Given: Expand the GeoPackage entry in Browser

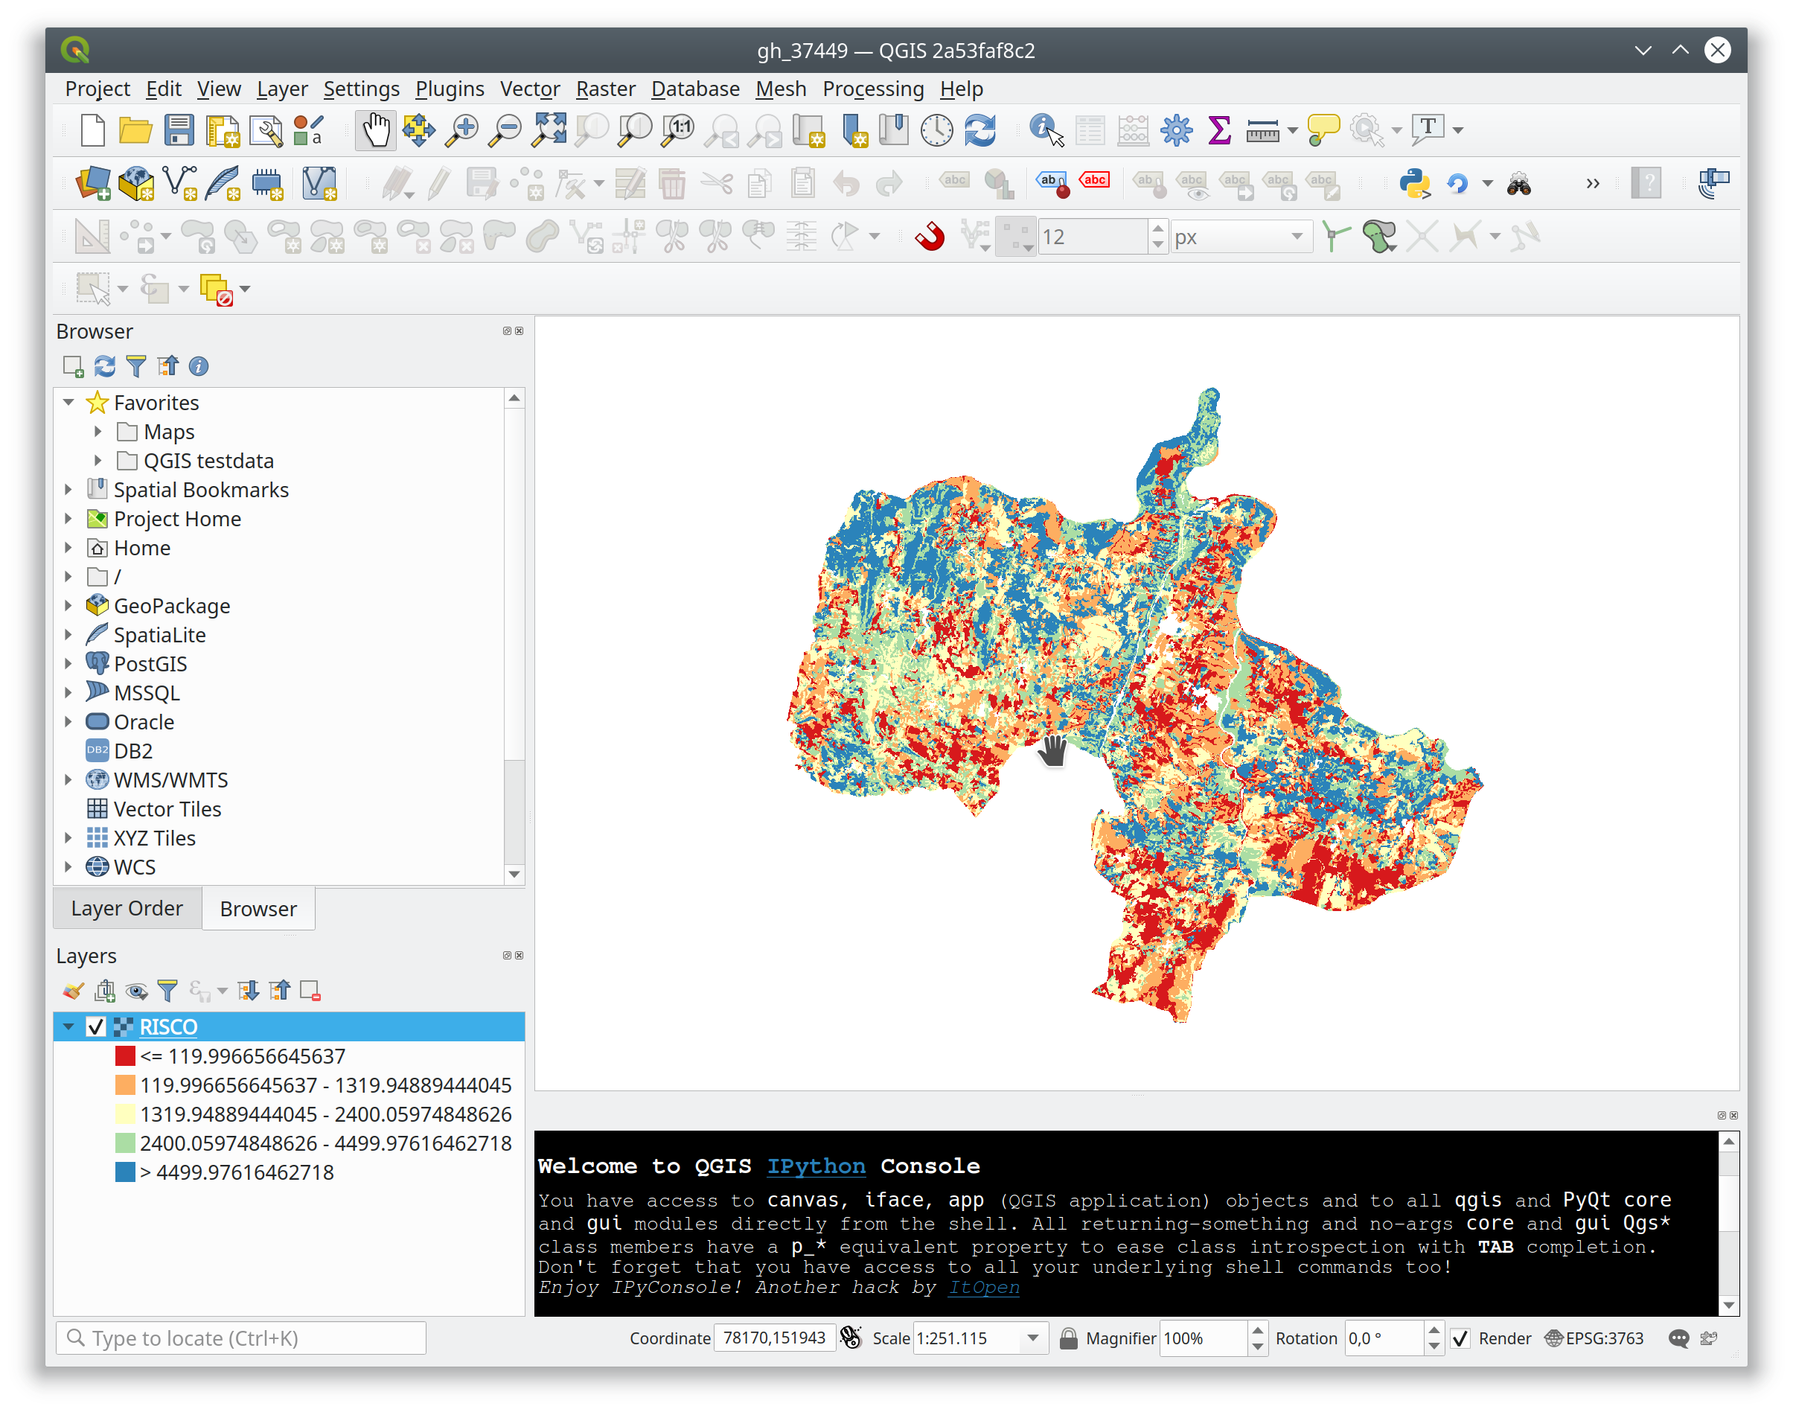Looking at the screenshot, I should coord(68,605).
